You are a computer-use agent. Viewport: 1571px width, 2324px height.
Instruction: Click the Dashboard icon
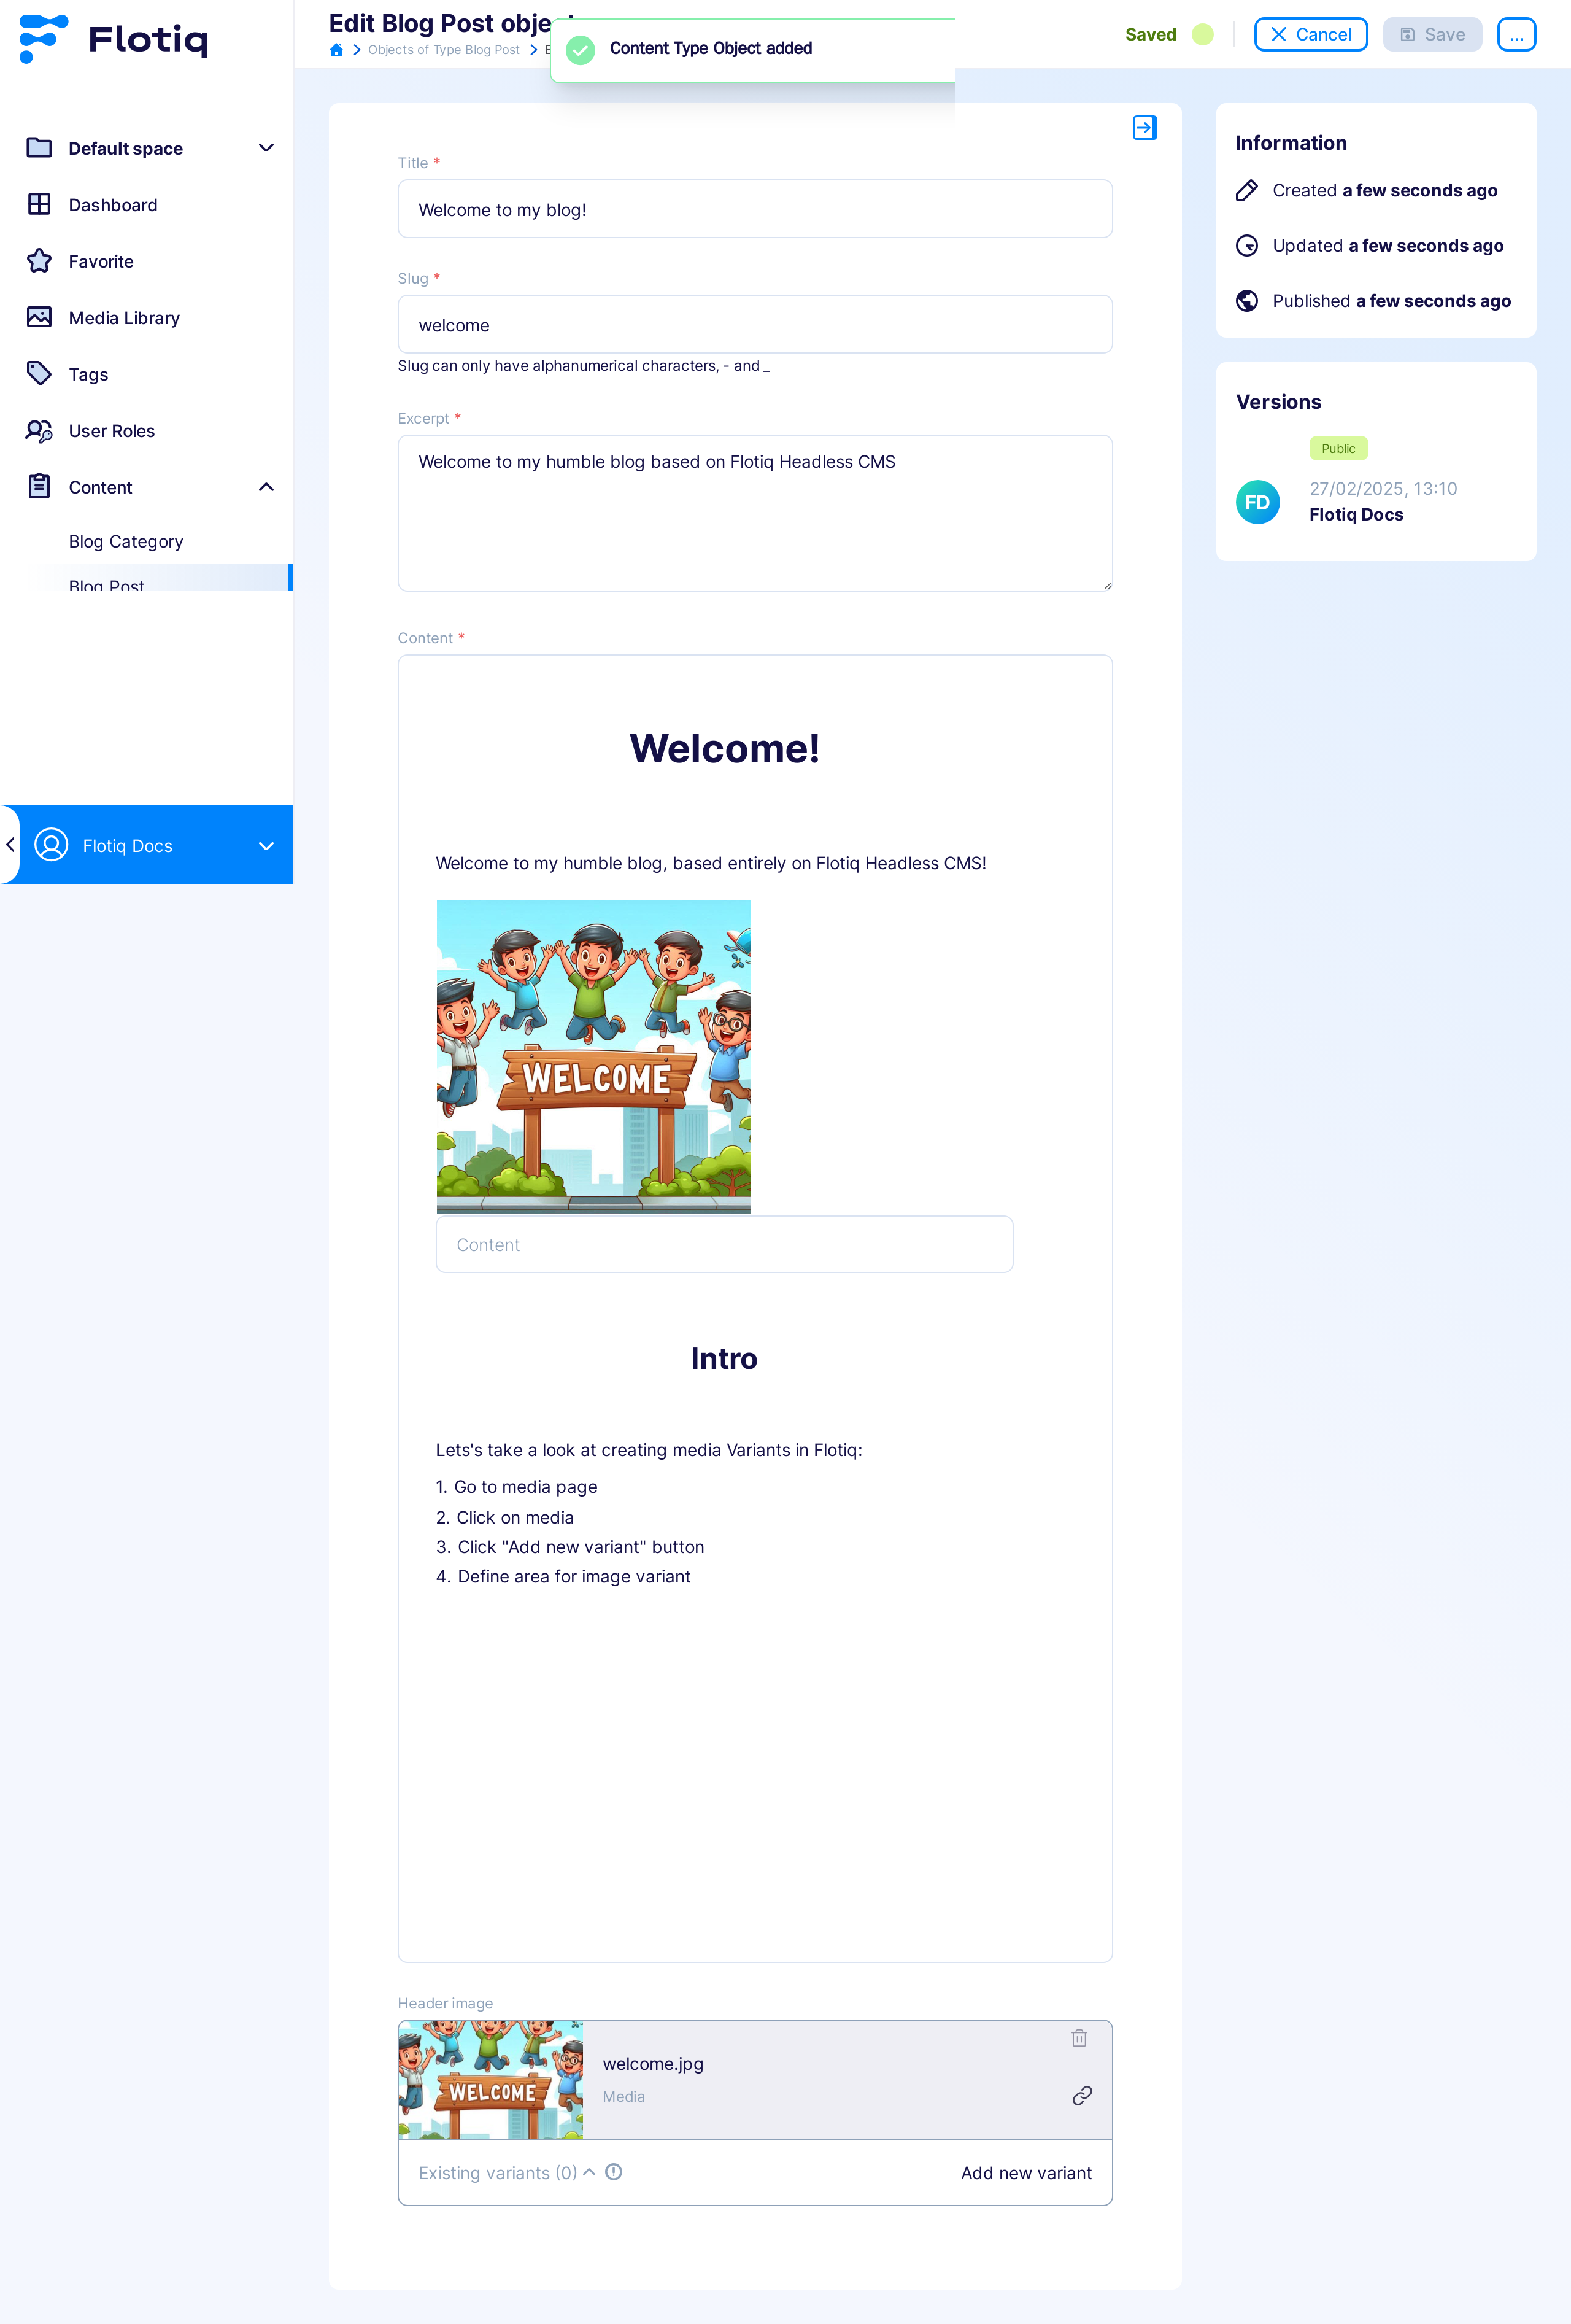(39, 205)
